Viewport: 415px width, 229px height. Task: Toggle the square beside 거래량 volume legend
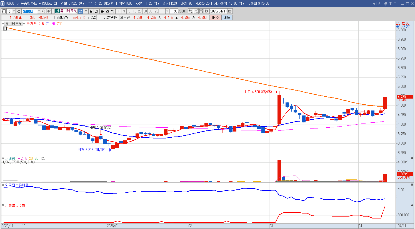tap(3, 158)
